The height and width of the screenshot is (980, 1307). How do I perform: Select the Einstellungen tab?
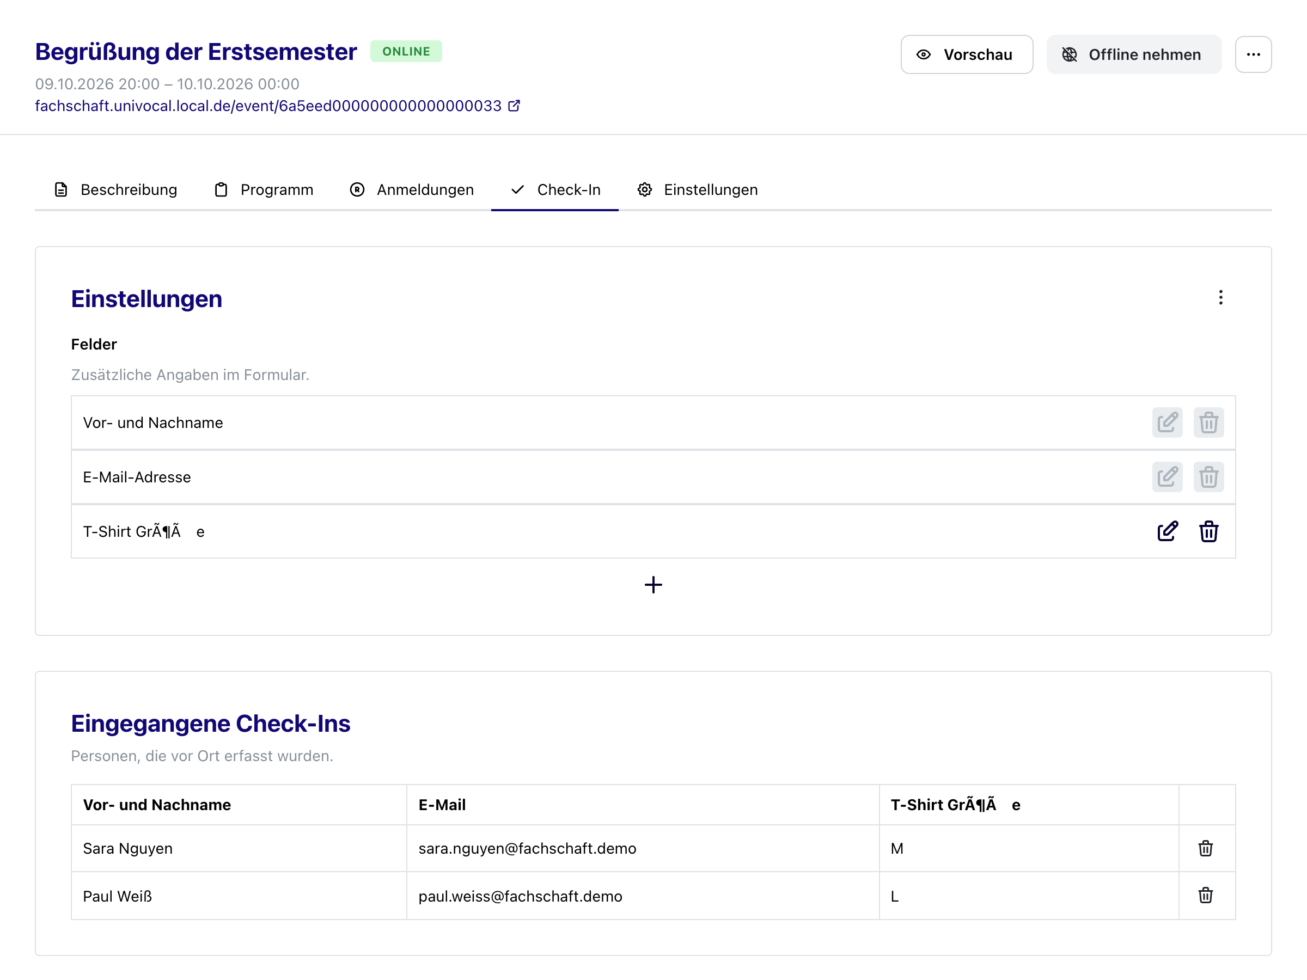697,189
